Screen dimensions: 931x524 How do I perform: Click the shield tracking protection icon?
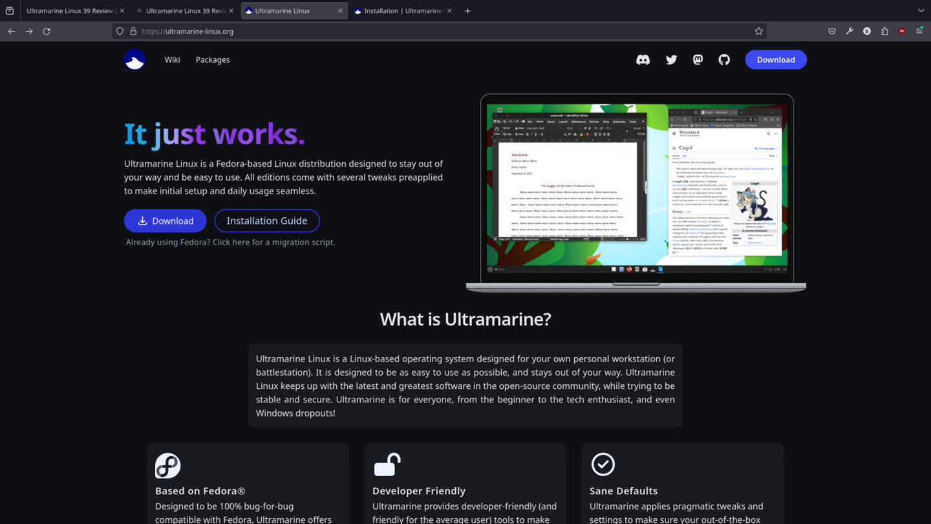click(120, 31)
